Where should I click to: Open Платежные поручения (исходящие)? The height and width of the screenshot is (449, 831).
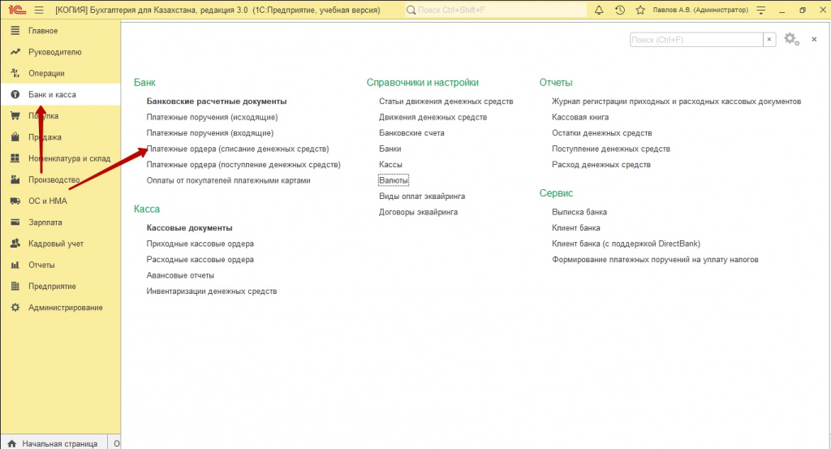[212, 117]
